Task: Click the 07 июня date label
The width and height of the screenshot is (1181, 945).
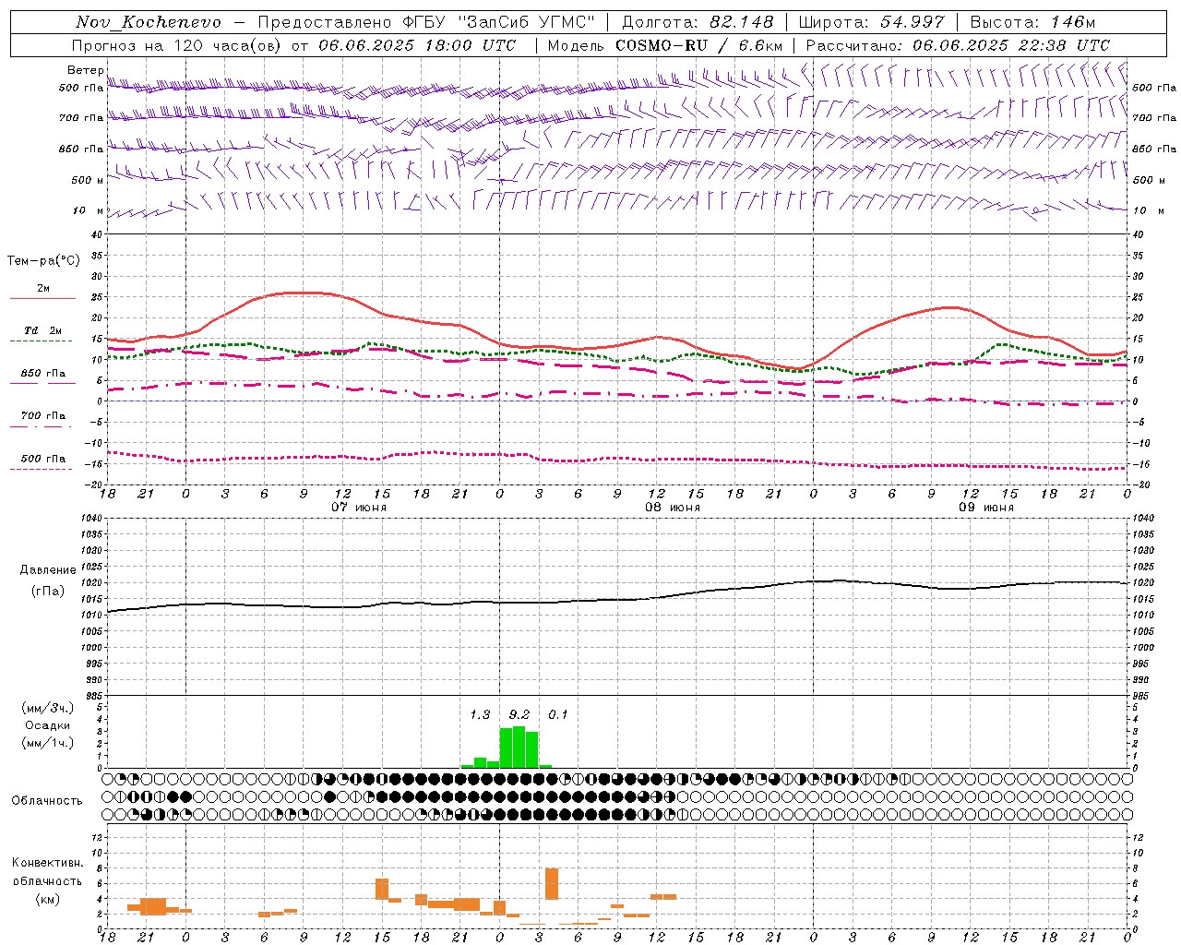Action: pos(359,508)
